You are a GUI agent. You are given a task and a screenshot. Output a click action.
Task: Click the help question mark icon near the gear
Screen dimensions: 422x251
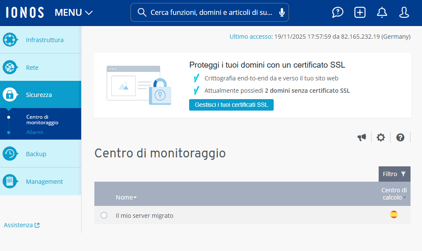coord(400,137)
